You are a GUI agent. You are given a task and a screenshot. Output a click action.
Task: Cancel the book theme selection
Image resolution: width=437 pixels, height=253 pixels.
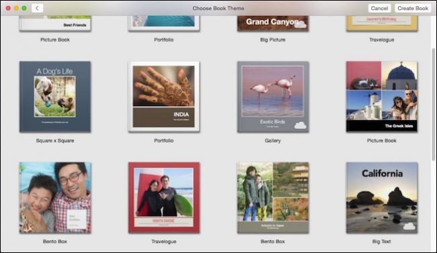(379, 8)
